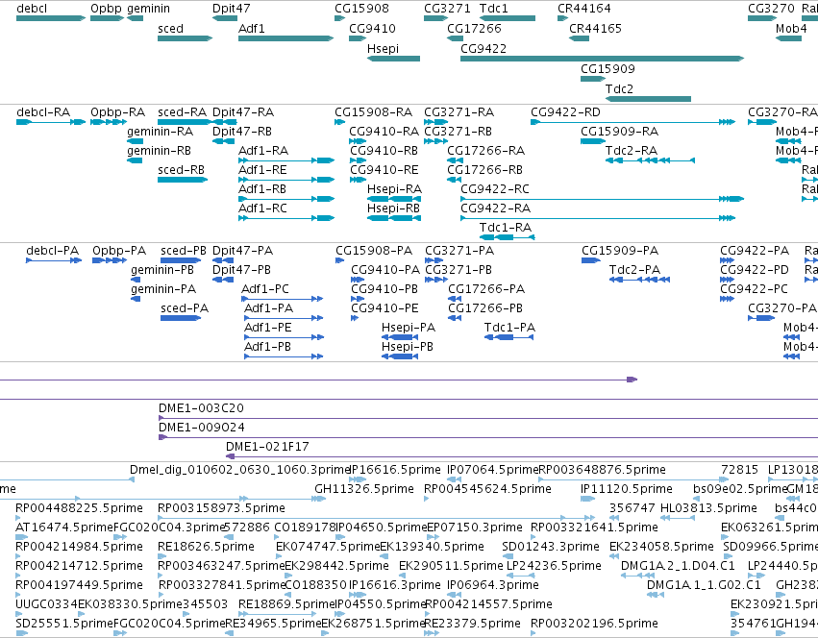Image resolution: width=818 pixels, height=638 pixels.
Task: Click the IP06964.3prime EST label
Action: [x=493, y=585]
